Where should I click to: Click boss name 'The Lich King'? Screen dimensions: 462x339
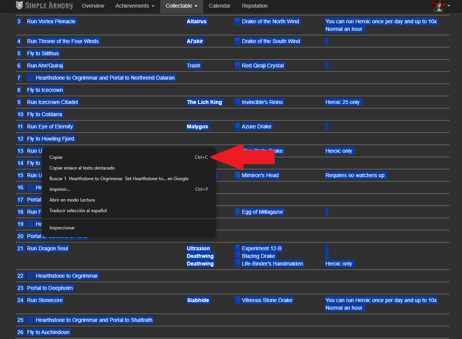204,102
